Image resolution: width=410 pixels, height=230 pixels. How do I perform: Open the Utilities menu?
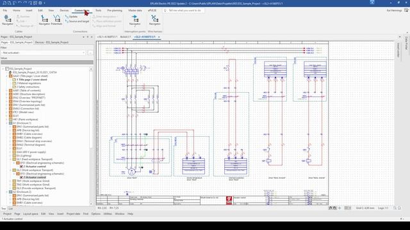[108, 214]
